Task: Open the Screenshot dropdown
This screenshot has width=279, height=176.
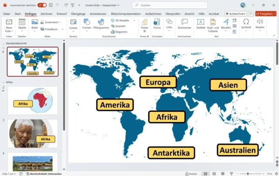Action: (51, 22)
